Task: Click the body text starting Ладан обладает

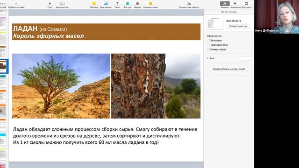Action: tap(105, 136)
